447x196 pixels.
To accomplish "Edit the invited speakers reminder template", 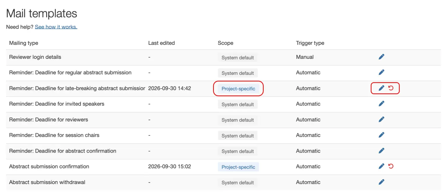I will (381, 103).
